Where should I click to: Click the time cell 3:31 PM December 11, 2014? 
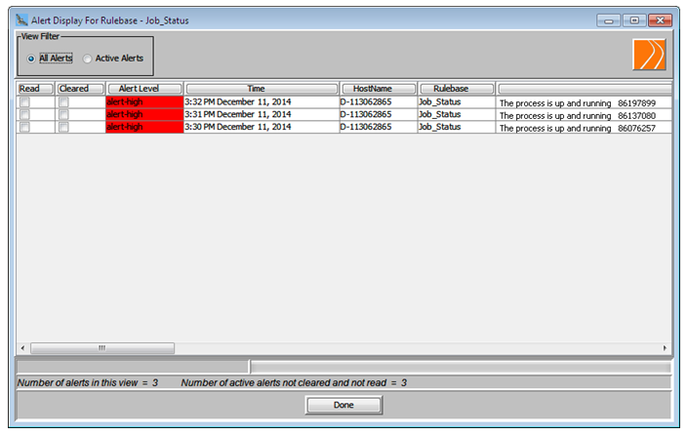262,114
